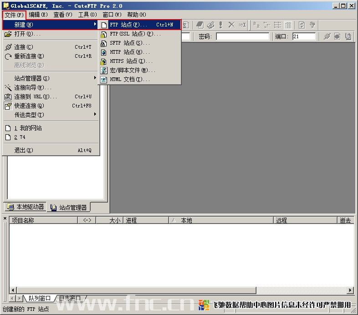Switch to the 日志窗口 tab
This screenshot has width=358, height=315.
tap(70, 298)
